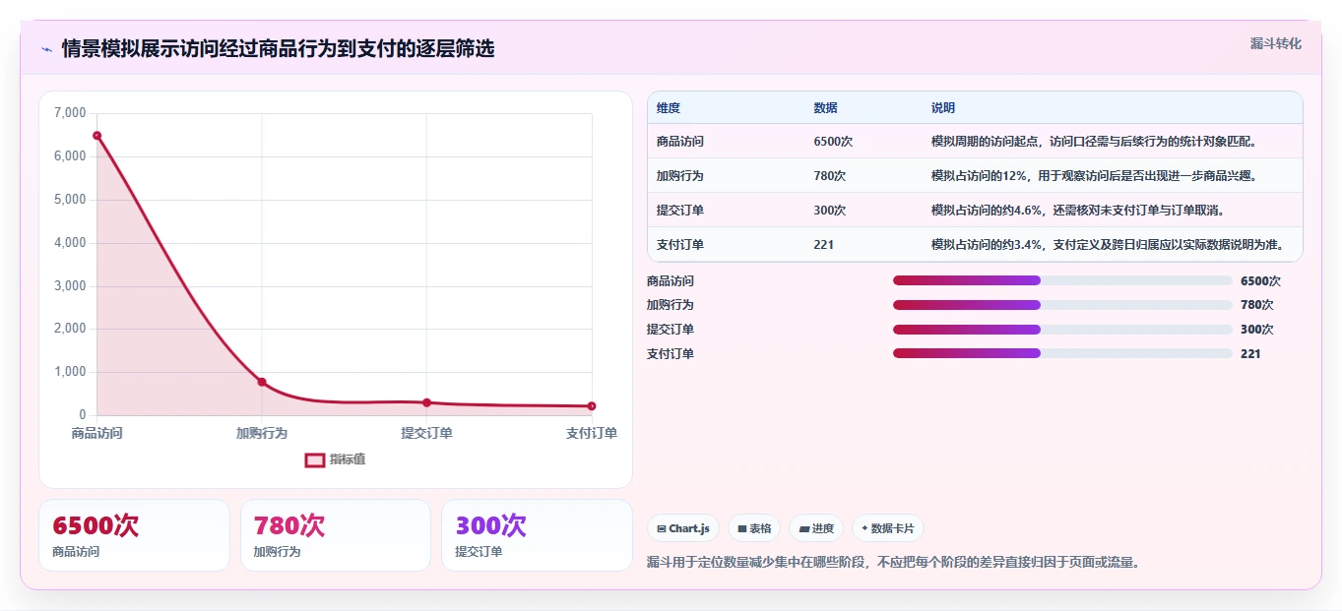Click the 数据 column header
1342x611 pixels.
pos(825,108)
